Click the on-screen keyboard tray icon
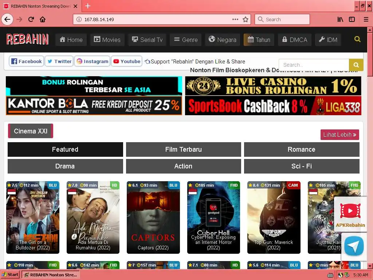This screenshot has height=280, width=373. [x=330, y=275]
